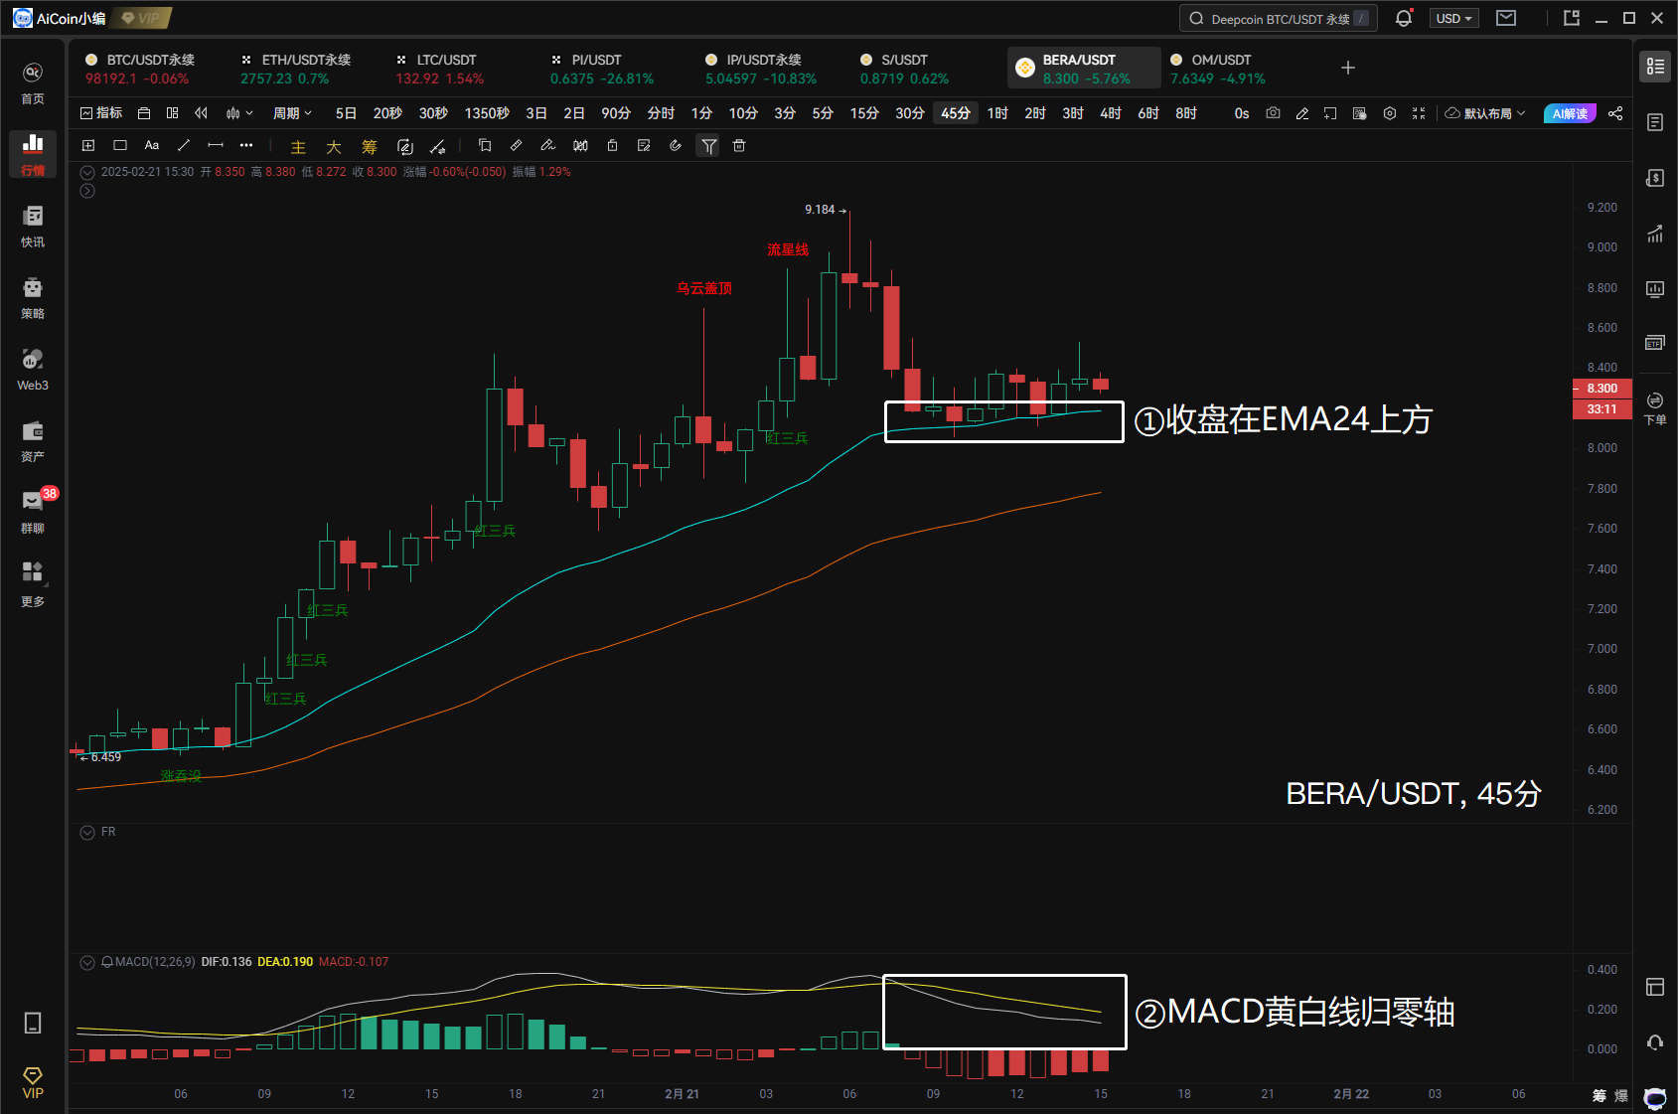The height and width of the screenshot is (1114, 1678).
Task: Click the search box Deepcoin BTC/USDT 永续
Action: click(1279, 18)
